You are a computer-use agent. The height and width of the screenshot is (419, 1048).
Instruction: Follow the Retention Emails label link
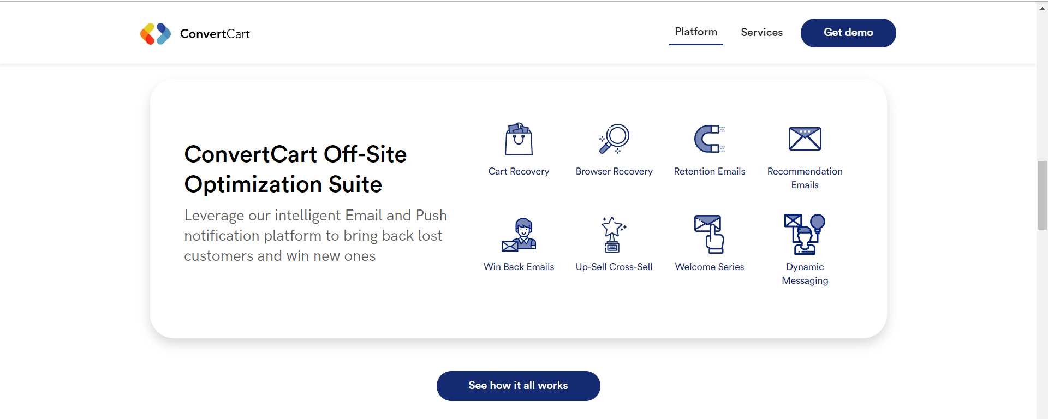coord(709,171)
